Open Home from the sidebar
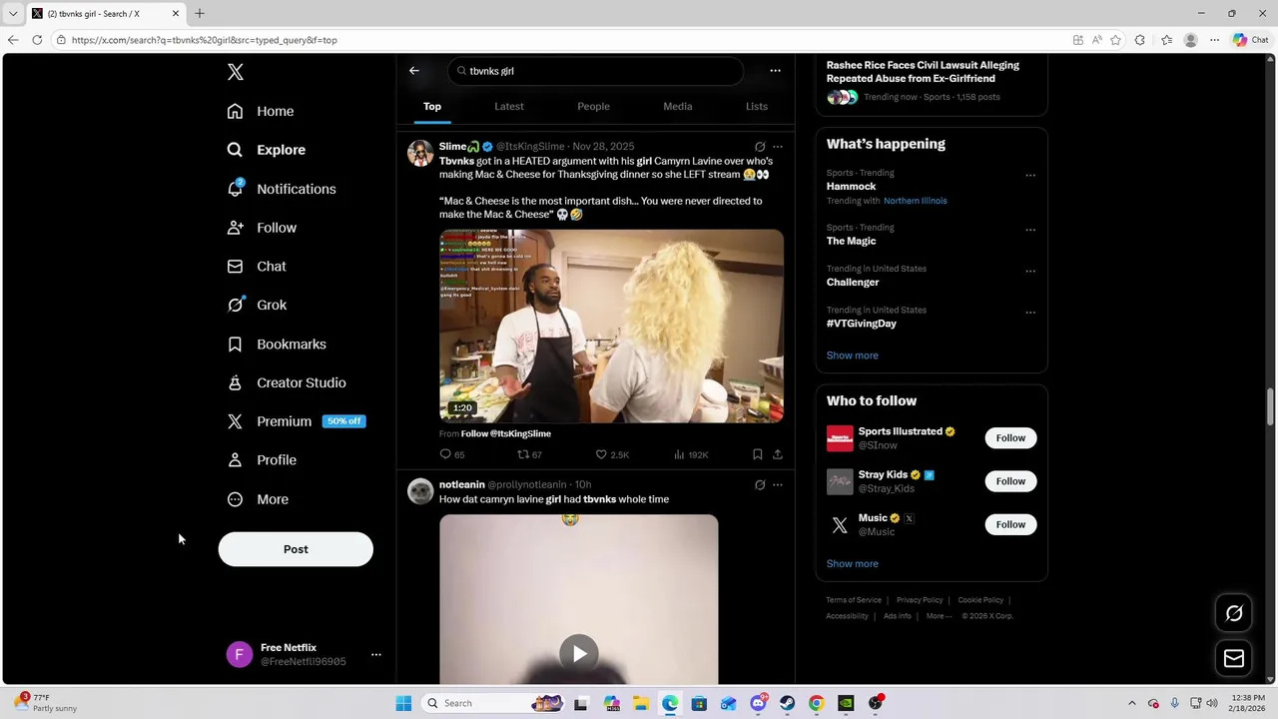 pyautogui.click(x=261, y=111)
